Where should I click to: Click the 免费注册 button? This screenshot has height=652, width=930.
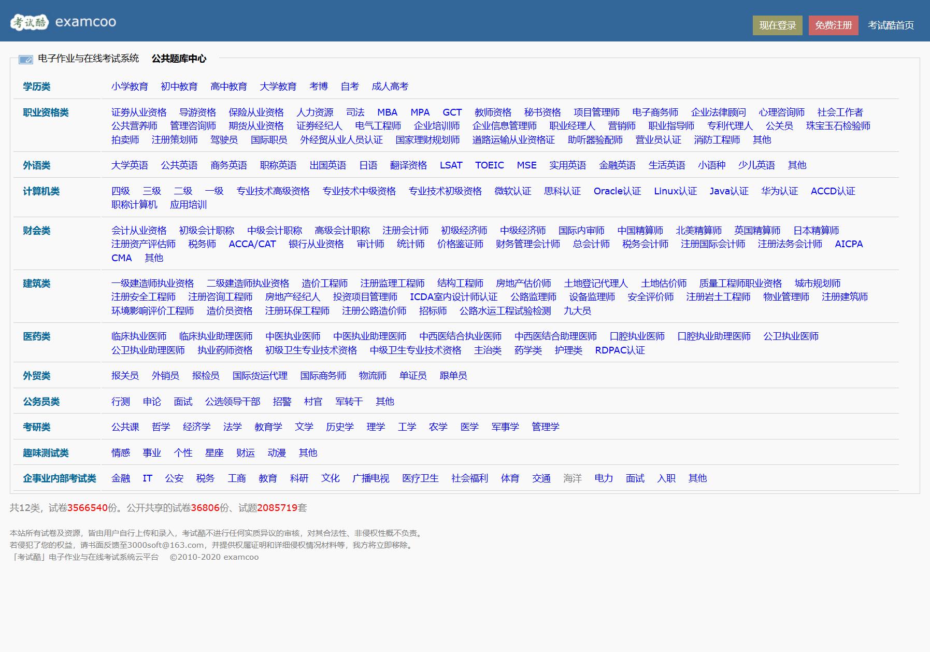833,25
